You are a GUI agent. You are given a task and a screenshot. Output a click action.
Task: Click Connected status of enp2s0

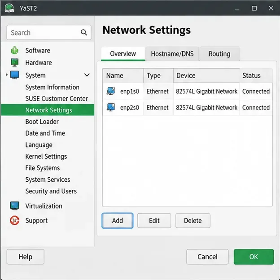click(x=256, y=108)
